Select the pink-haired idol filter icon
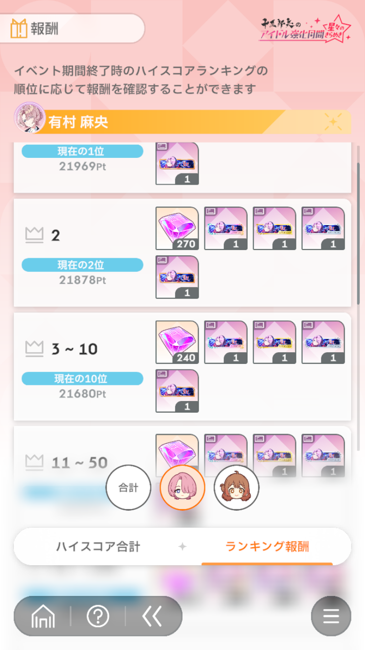 click(182, 488)
